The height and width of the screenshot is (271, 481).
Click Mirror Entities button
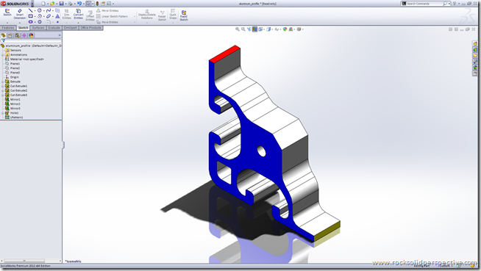click(x=107, y=10)
